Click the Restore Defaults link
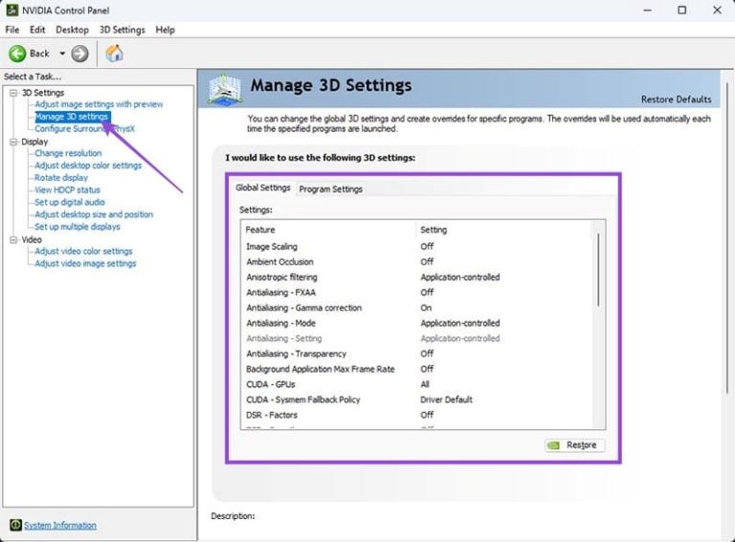 676,99
